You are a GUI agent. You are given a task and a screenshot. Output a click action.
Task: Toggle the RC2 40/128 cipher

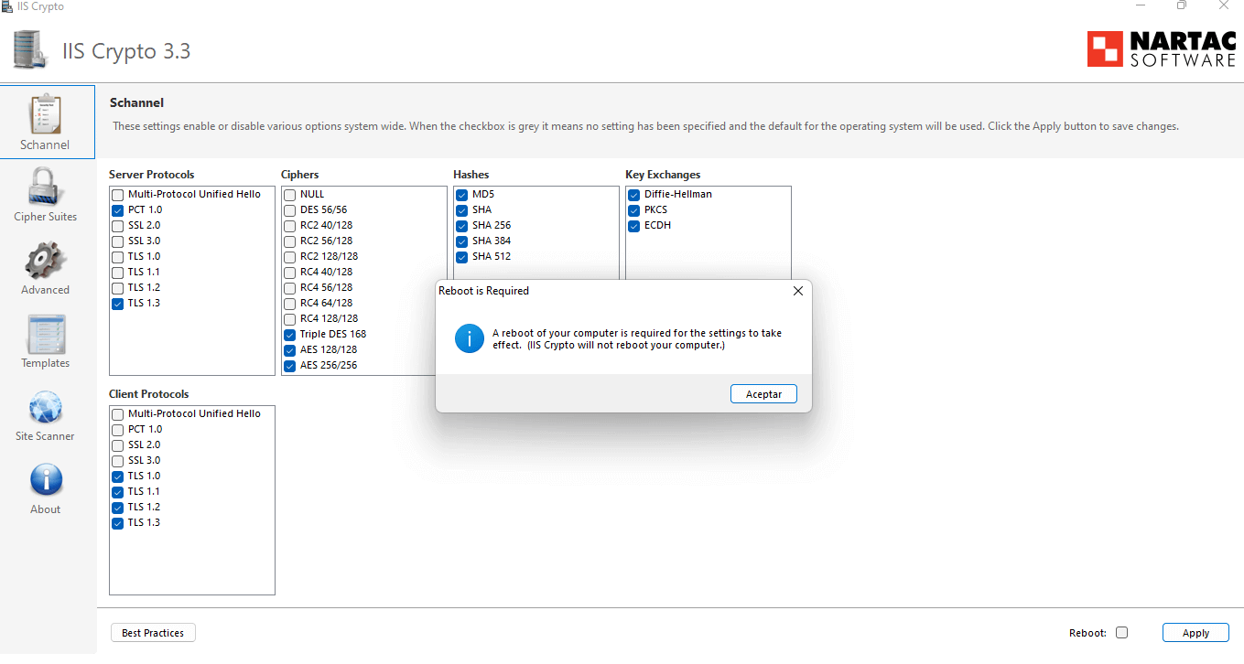tap(289, 226)
